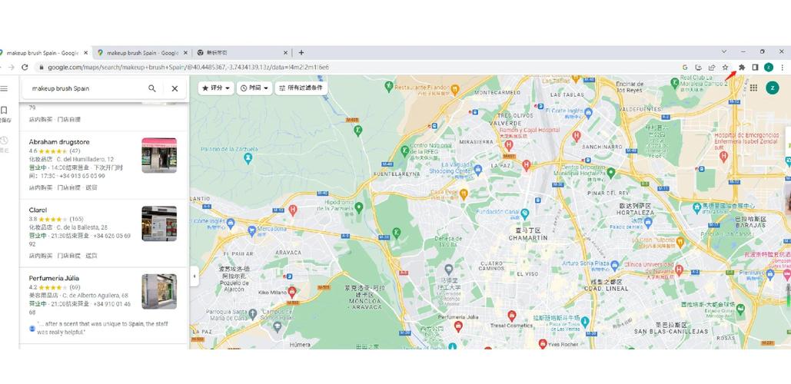Click the install app icon in address bar

[x=698, y=67]
